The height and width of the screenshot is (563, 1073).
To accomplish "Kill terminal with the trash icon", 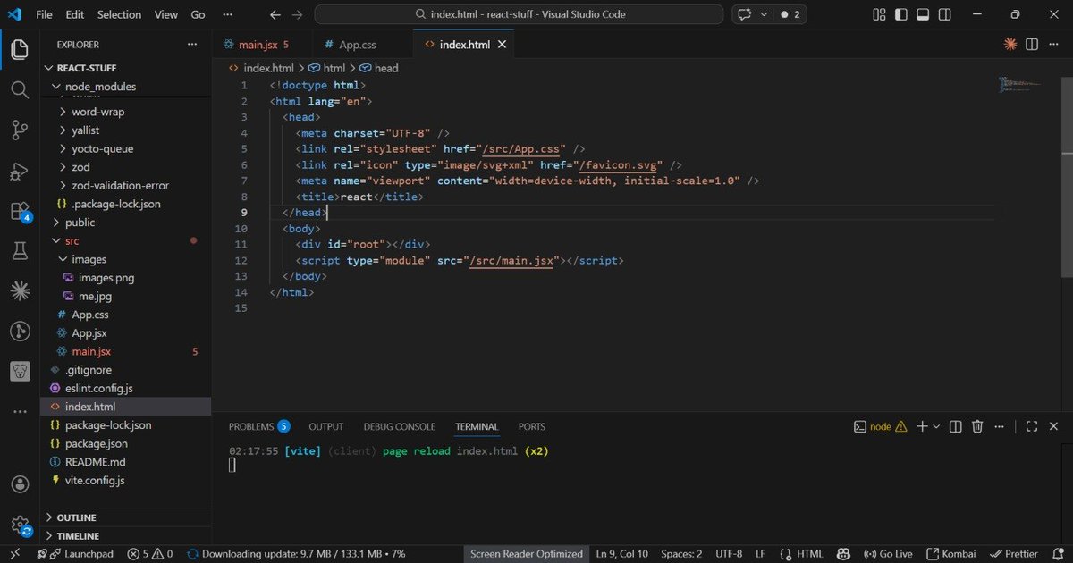I will pos(977,427).
